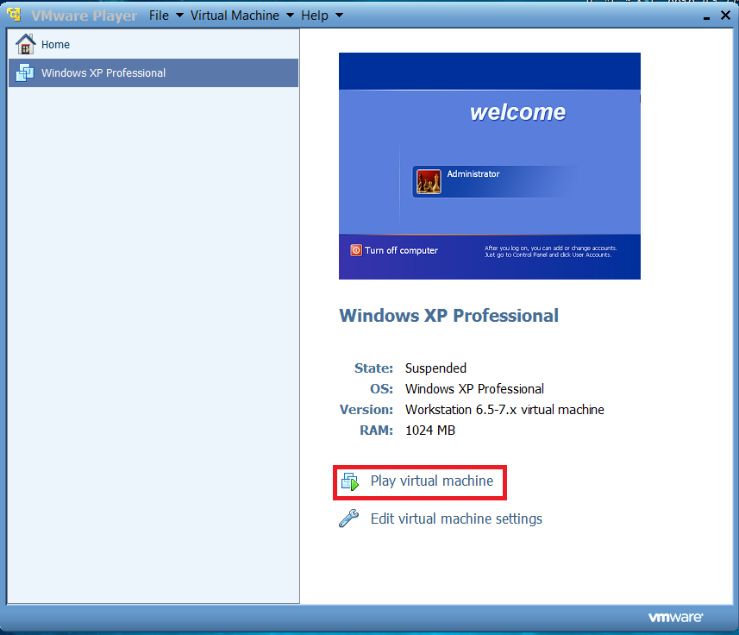
Task: Close the VMware Player window
Action: [x=725, y=16]
